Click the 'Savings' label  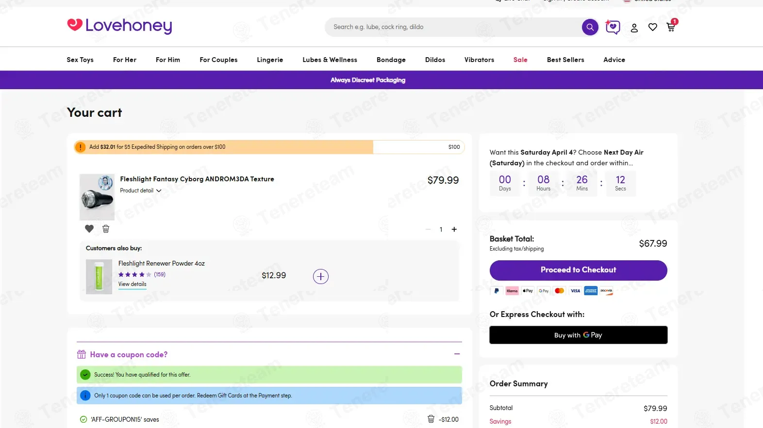tap(500, 421)
